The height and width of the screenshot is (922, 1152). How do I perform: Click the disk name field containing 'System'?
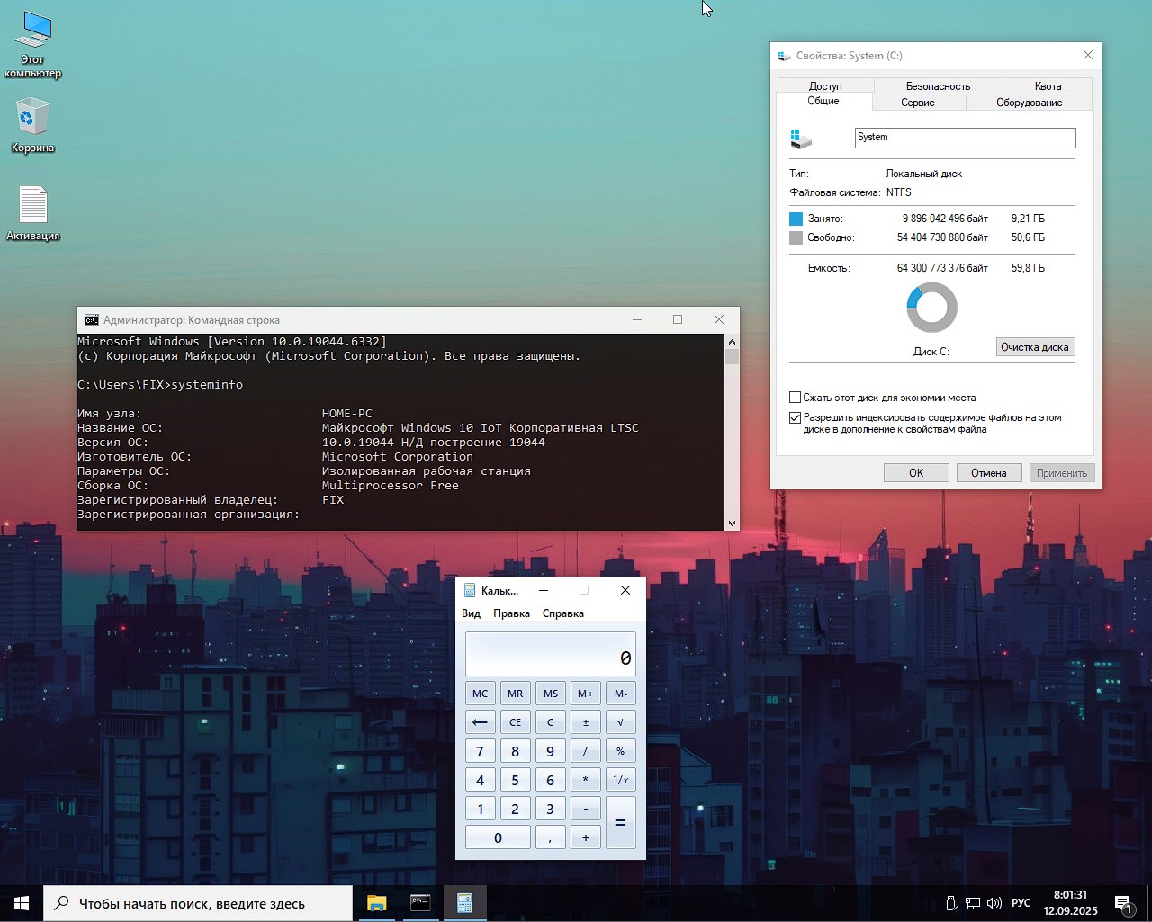tap(964, 138)
